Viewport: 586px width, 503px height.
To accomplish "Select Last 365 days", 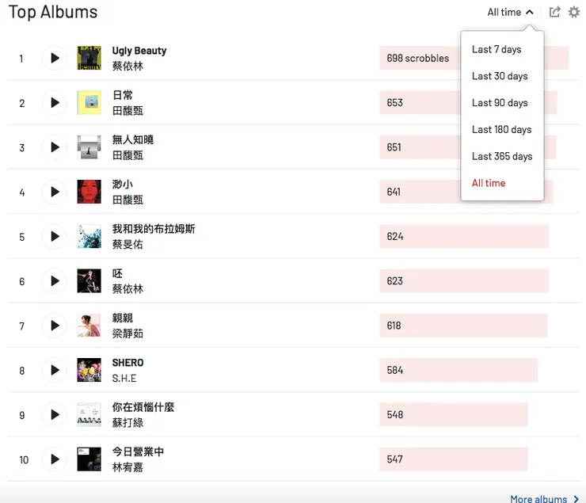I will [x=502, y=156].
